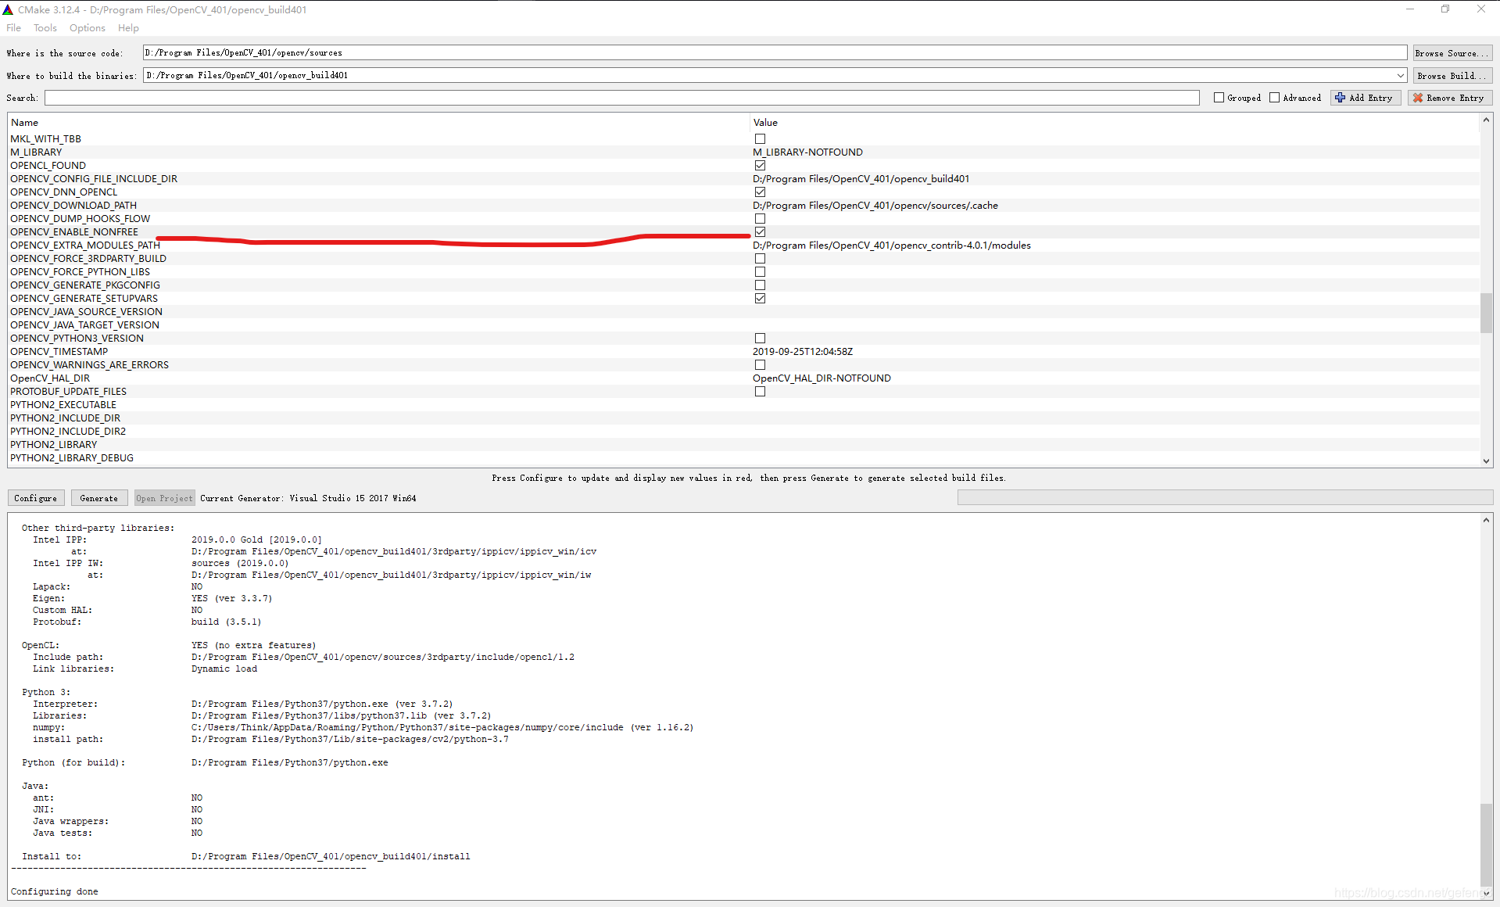Click the output log scrollbar up arrow

(x=1486, y=520)
